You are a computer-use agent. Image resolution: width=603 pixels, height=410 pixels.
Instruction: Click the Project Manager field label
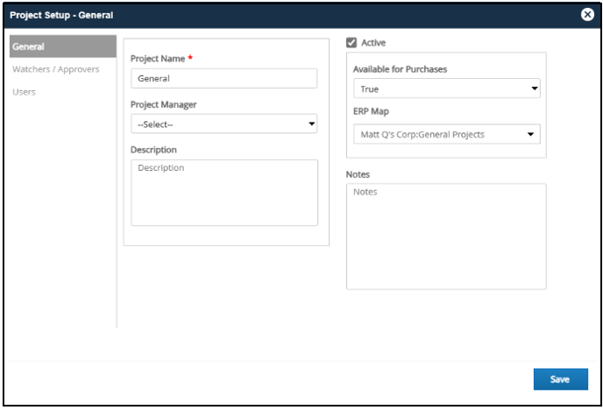163,104
